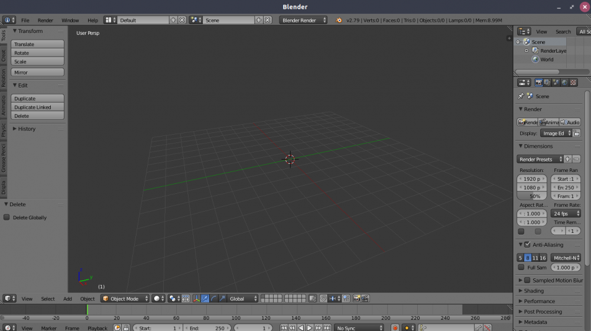The width and height of the screenshot is (591, 331).
Task: Open the Render Presets dropdown
Action: [x=540, y=159]
